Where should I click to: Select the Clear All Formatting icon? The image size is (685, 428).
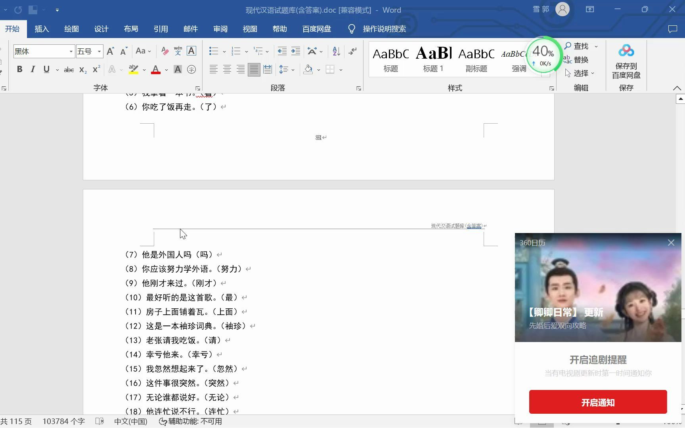coord(165,51)
